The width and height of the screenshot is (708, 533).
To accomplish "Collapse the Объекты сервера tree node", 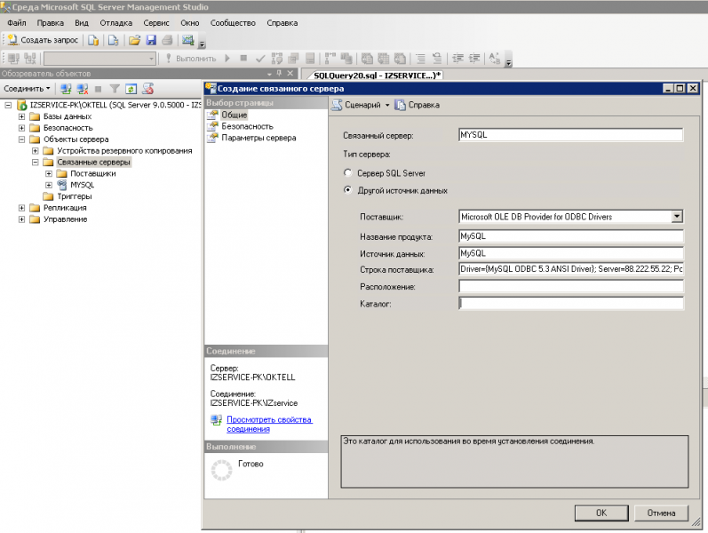I will click(x=21, y=139).
